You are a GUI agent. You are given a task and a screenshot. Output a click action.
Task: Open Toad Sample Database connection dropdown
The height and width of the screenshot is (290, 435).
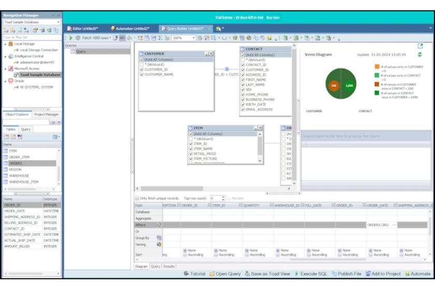point(58,22)
